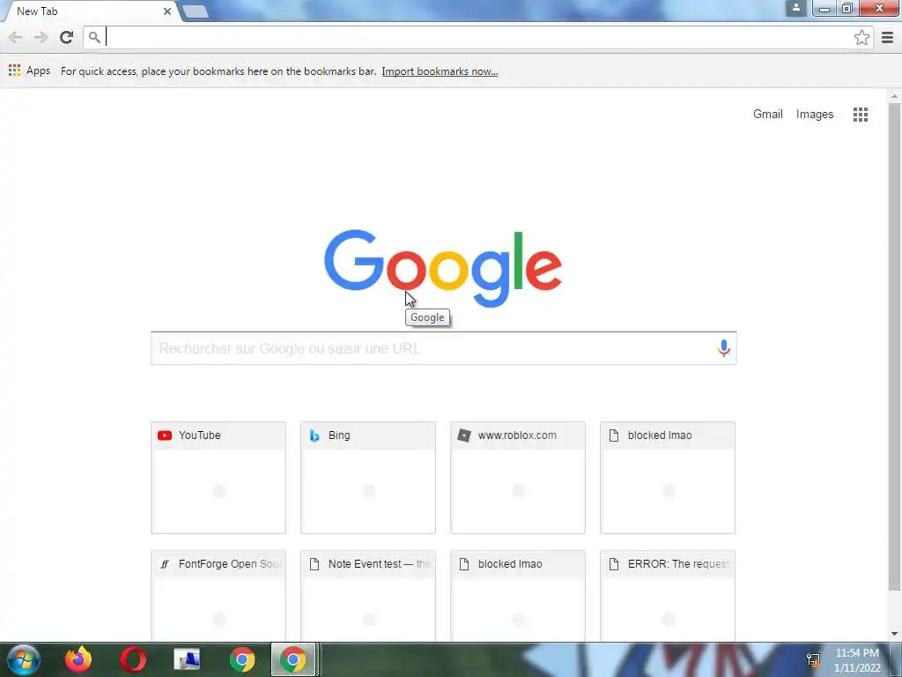Image resolution: width=902 pixels, height=677 pixels.
Task: Click the Google logo
Action: 443,268
